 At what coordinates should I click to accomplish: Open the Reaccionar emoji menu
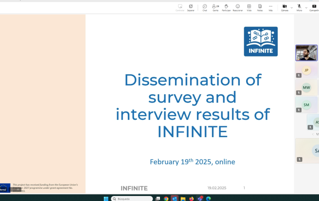click(237, 7)
